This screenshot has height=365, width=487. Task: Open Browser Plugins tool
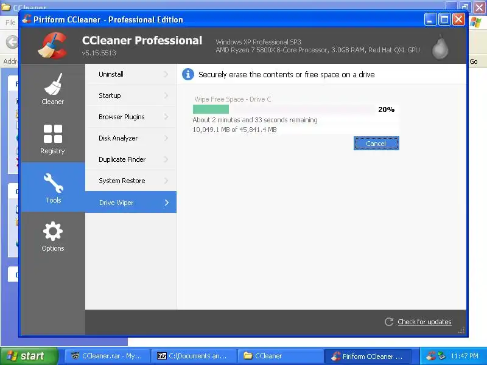click(x=131, y=117)
